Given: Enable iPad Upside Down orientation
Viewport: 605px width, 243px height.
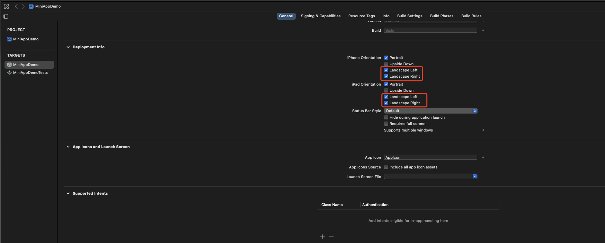Looking at the screenshot, I should pos(386,90).
